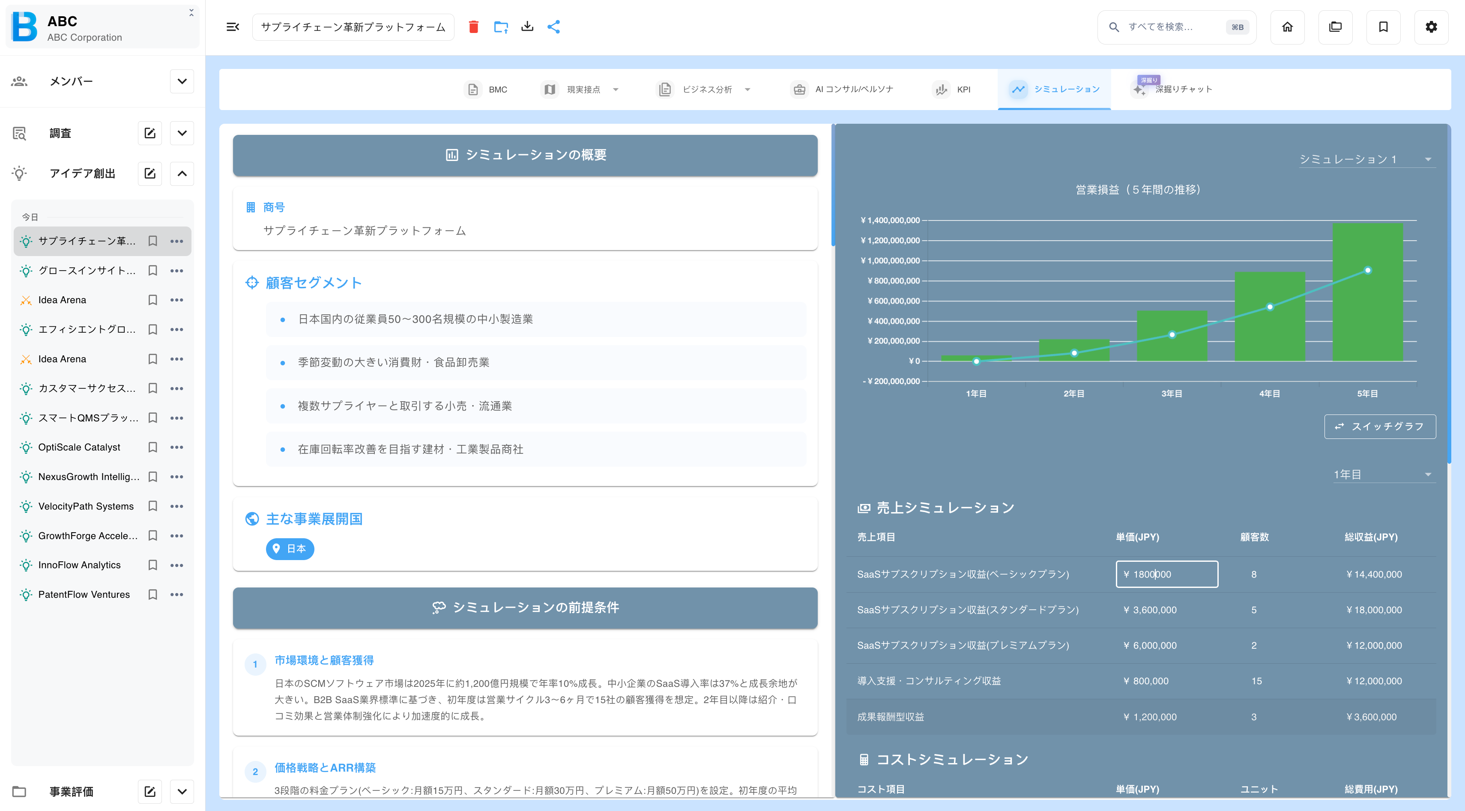The width and height of the screenshot is (1465, 811).
Task: Expand the 調査 section chevron
Action: (x=182, y=133)
